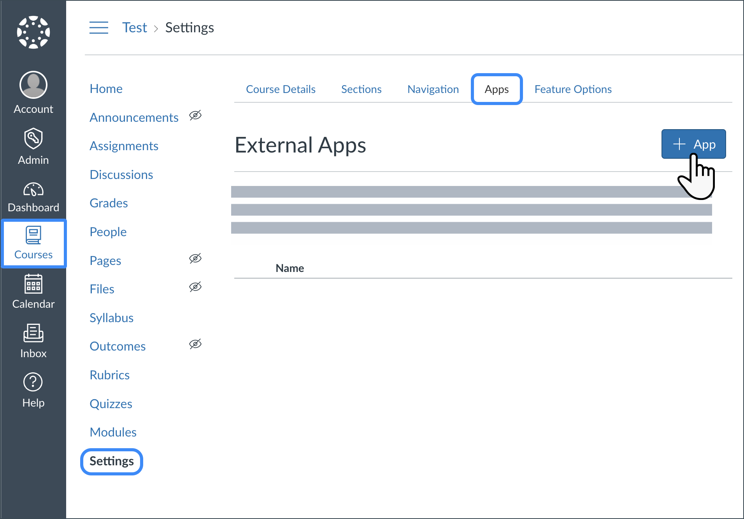Open the Help question mark icon

click(x=33, y=382)
